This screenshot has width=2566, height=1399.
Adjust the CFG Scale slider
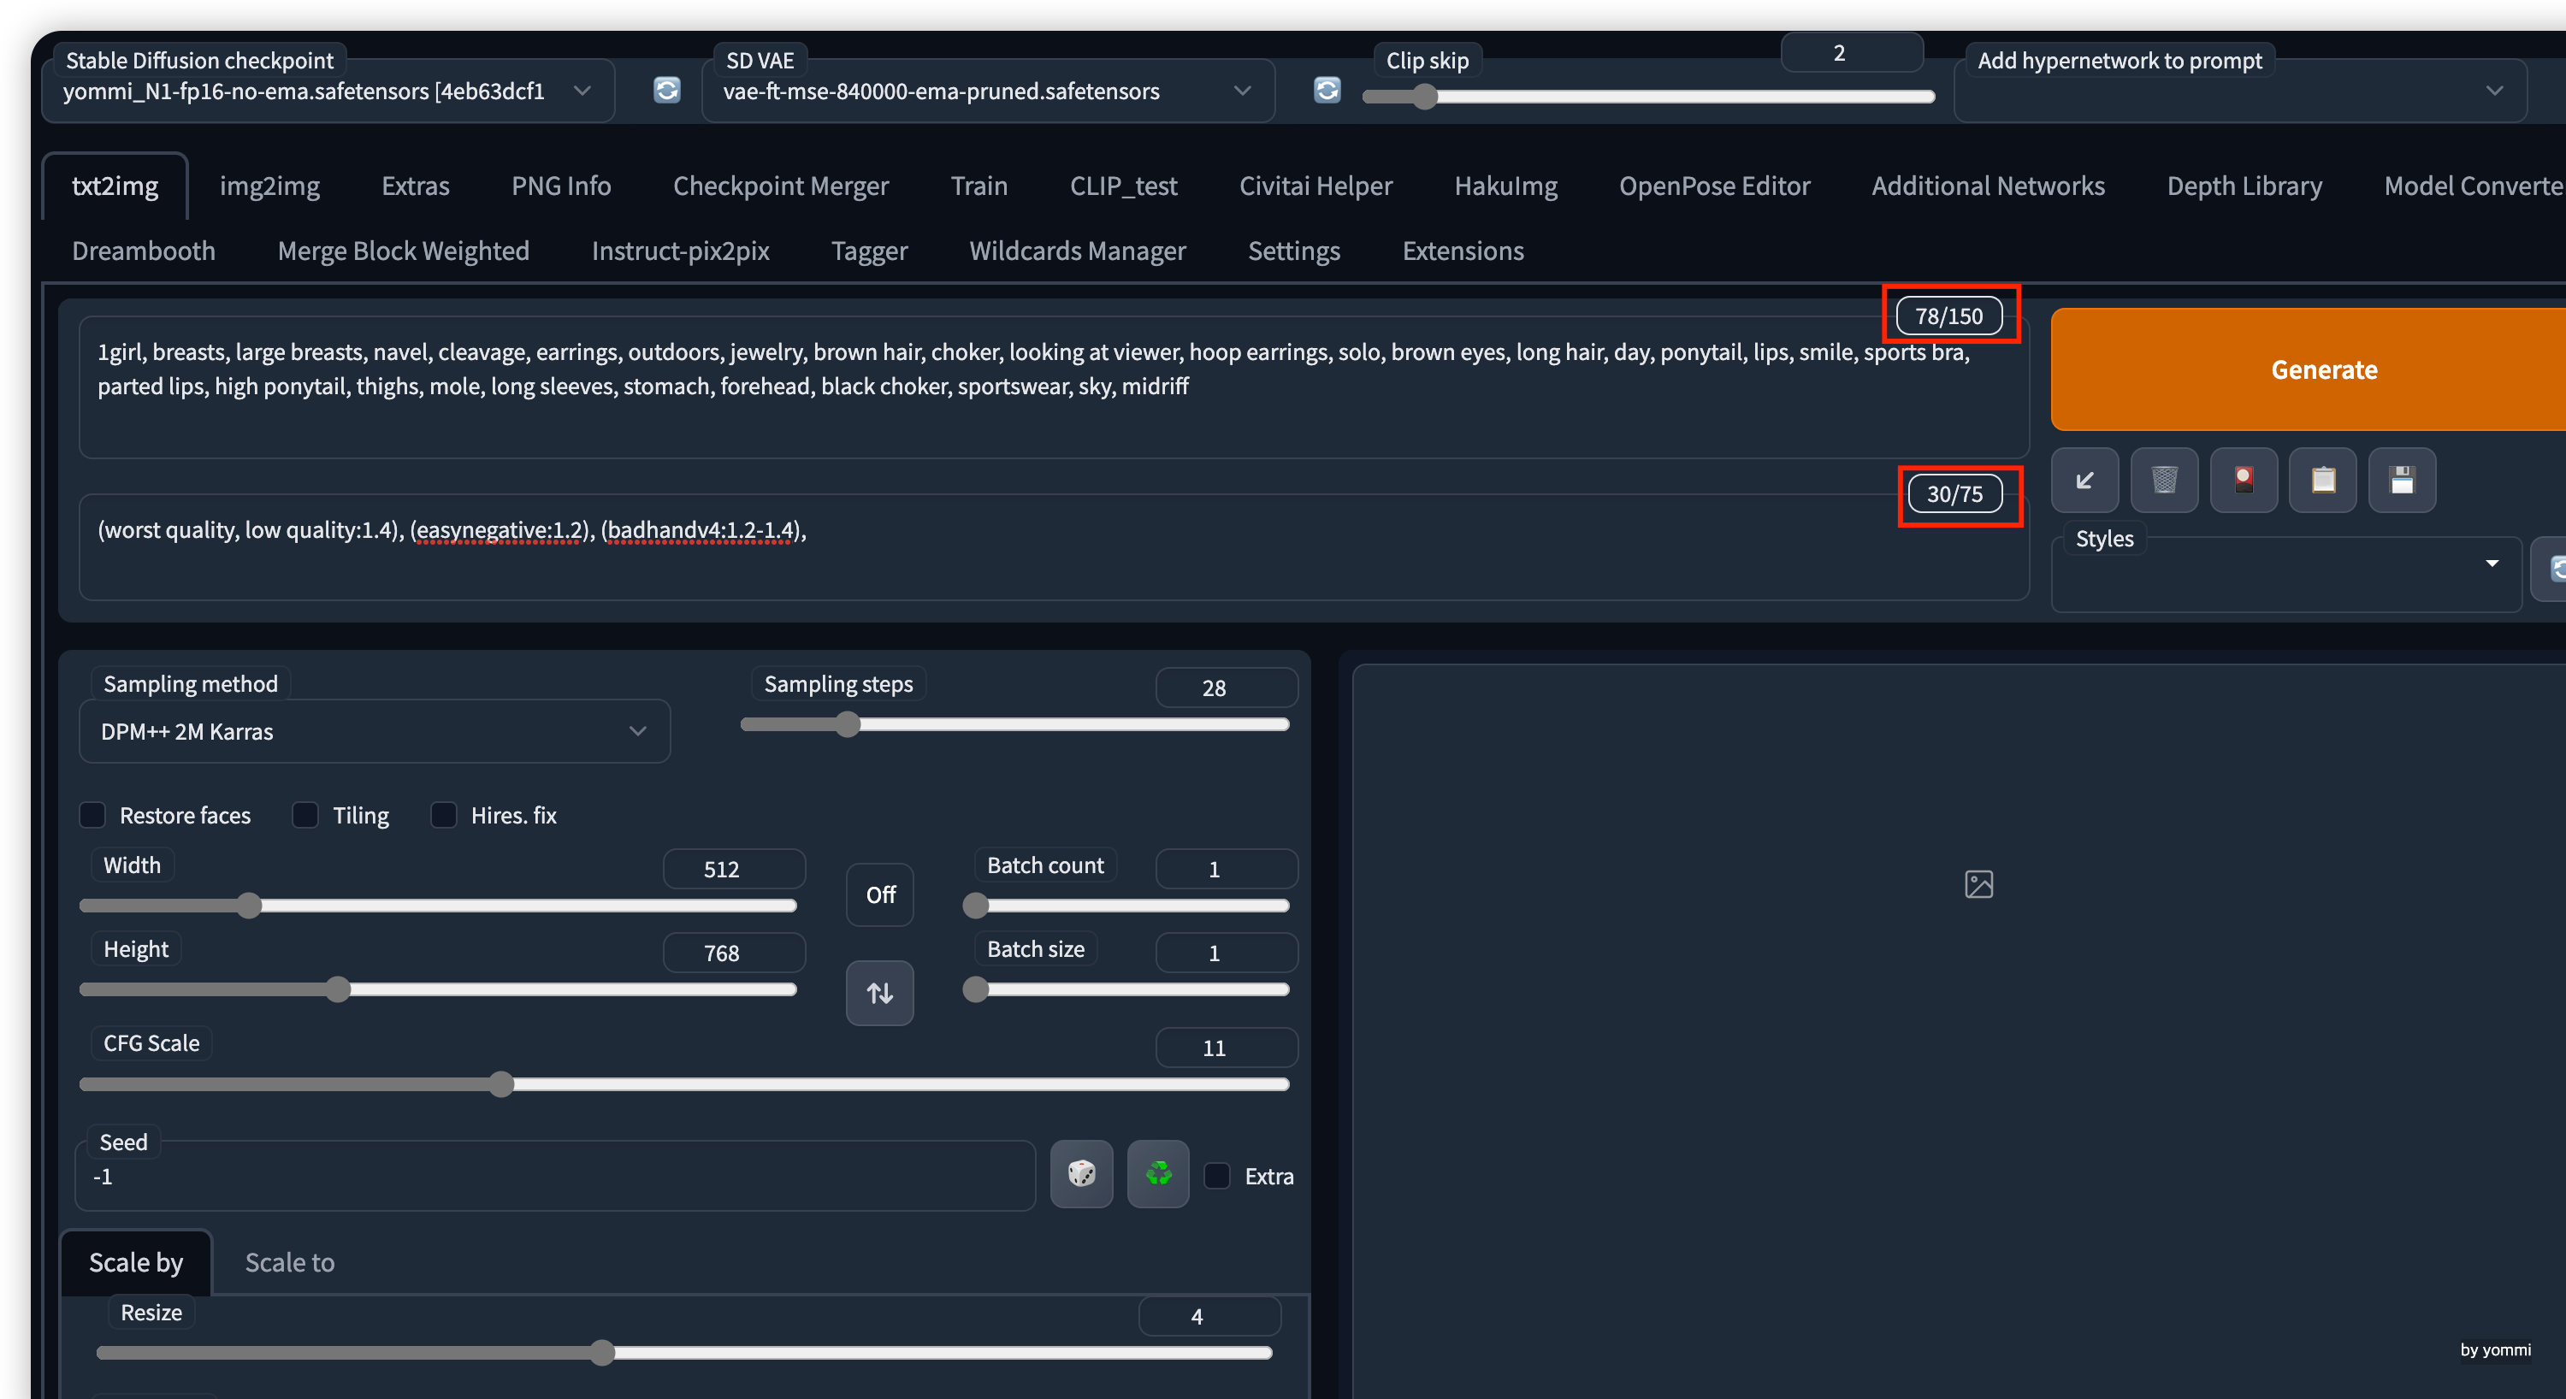tap(684, 1084)
